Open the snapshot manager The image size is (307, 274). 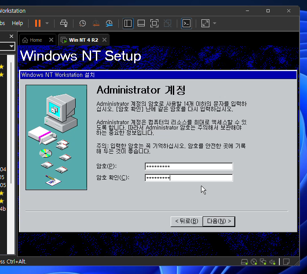[109, 23]
